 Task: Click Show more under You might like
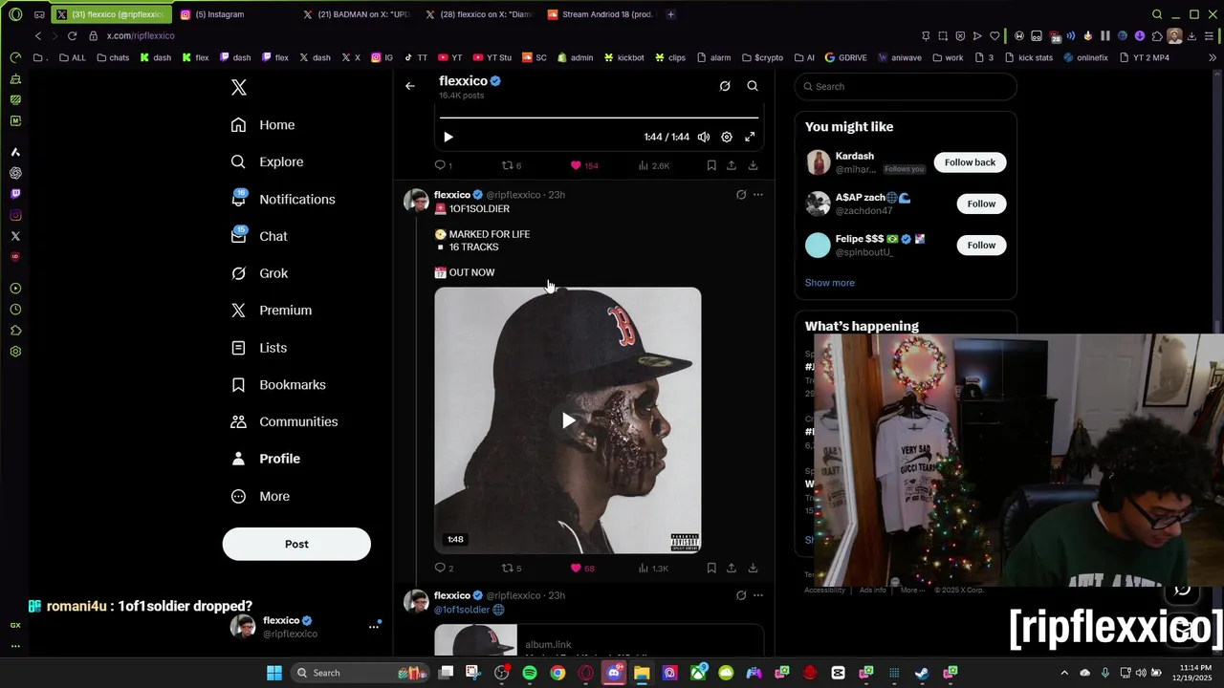pos(830,283)
